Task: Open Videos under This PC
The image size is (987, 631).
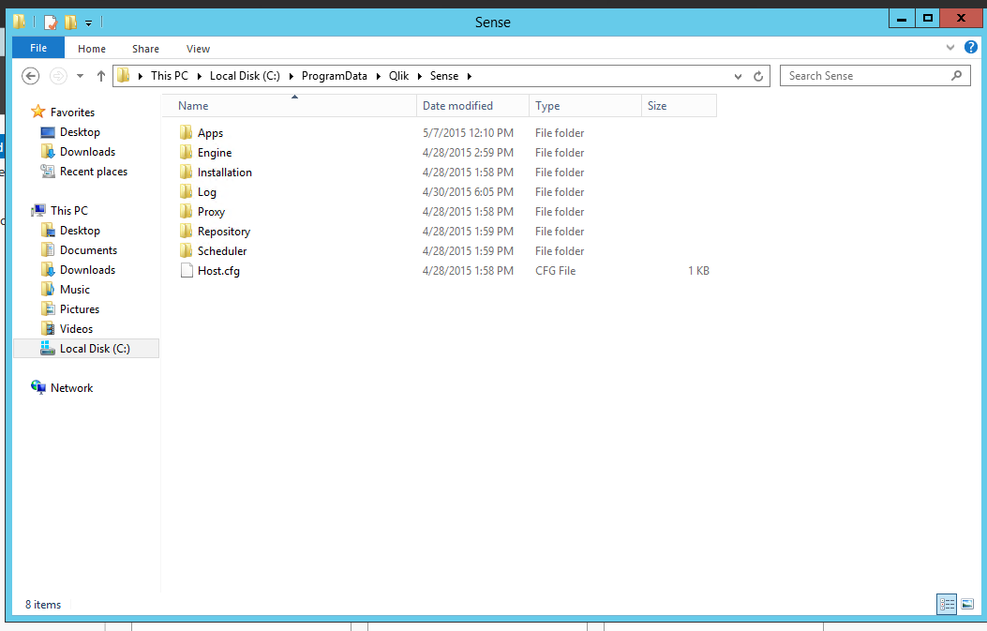Action: [x=76, y=329]
